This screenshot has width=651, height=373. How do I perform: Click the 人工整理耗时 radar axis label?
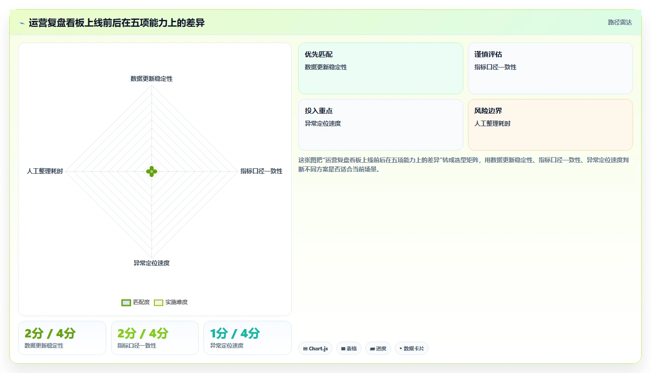click(45, 171)
